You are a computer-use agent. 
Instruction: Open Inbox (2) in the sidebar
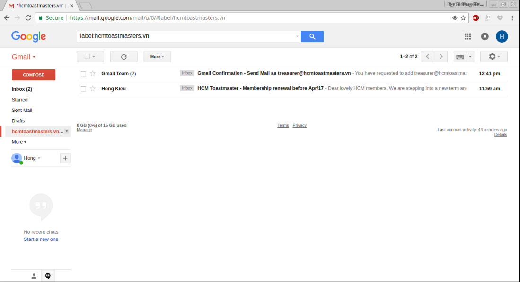(22, 89)
